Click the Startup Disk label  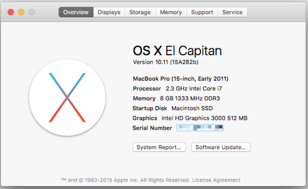click(150, 108)
